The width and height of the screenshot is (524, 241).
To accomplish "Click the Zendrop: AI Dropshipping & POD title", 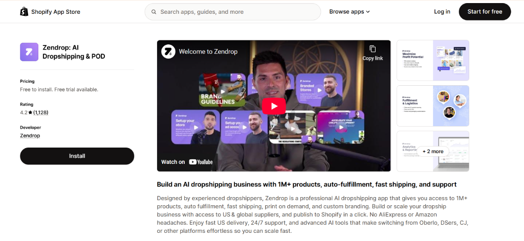I will [x=74, y=52].
